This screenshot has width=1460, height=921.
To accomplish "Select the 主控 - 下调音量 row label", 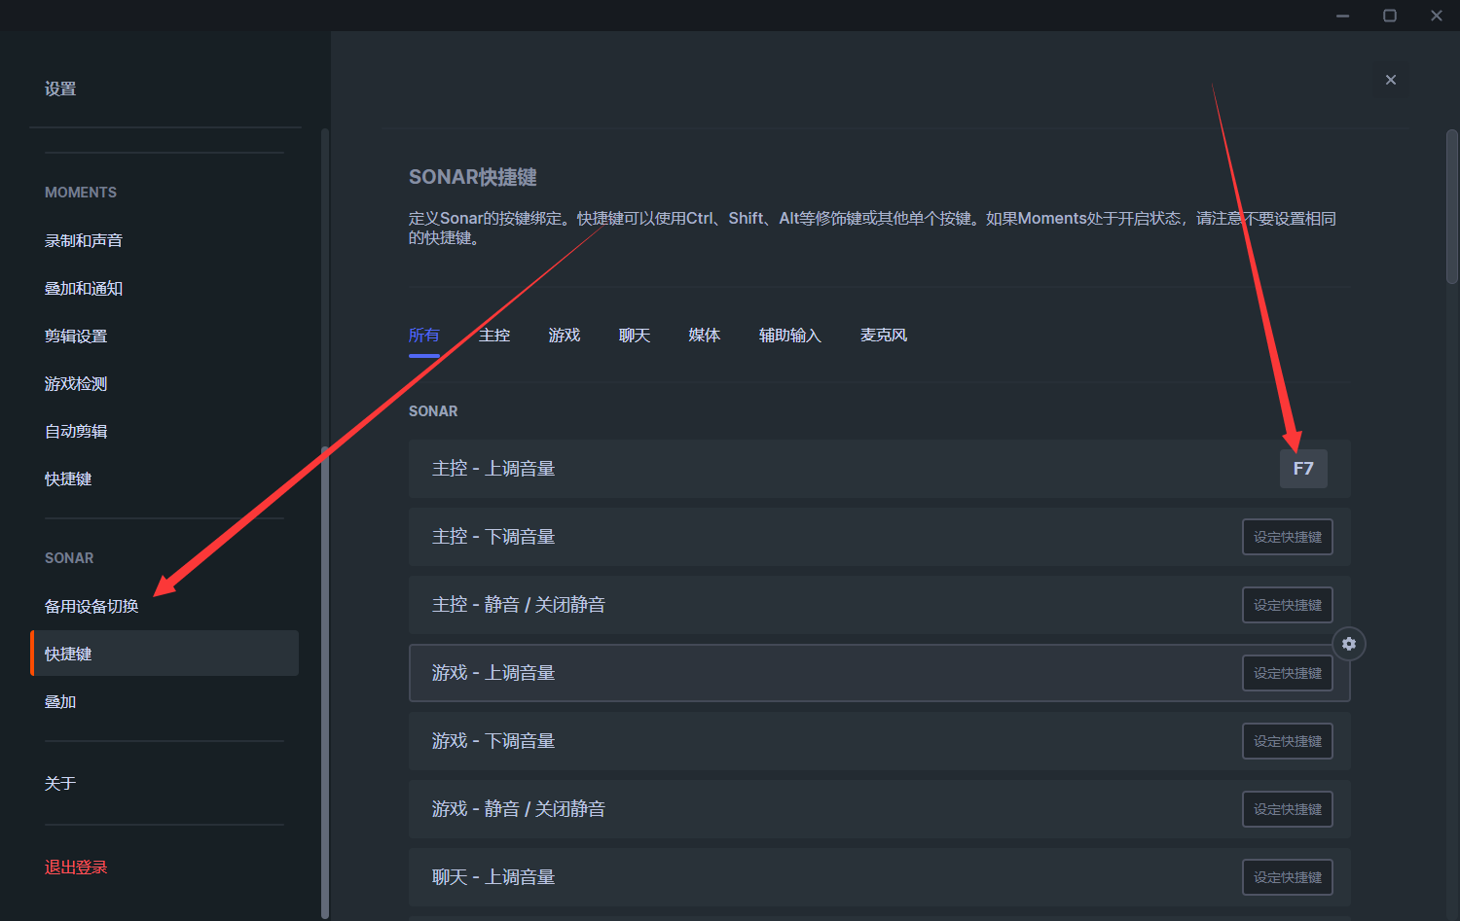I will pyautogui.click(x=493, y=537).
